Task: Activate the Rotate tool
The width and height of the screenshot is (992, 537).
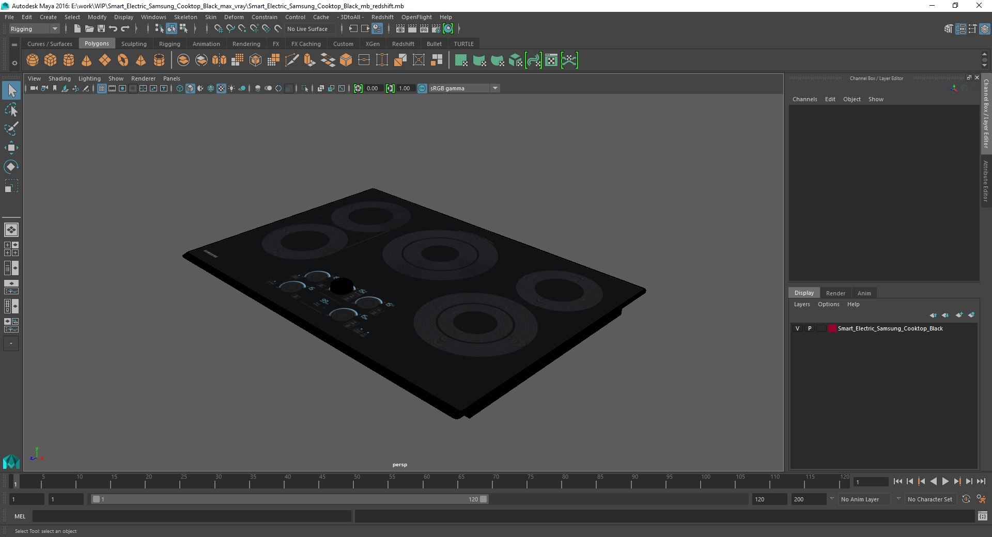Action: [x=11, y=167]
